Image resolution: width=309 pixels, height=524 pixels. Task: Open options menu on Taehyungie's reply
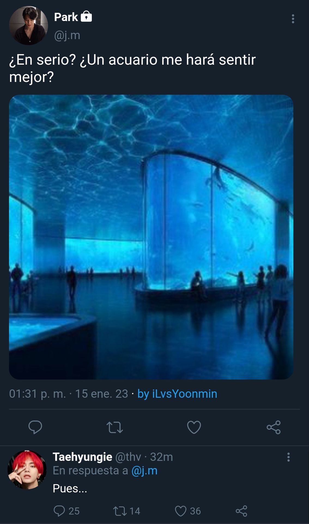click(x=288, y=457)
